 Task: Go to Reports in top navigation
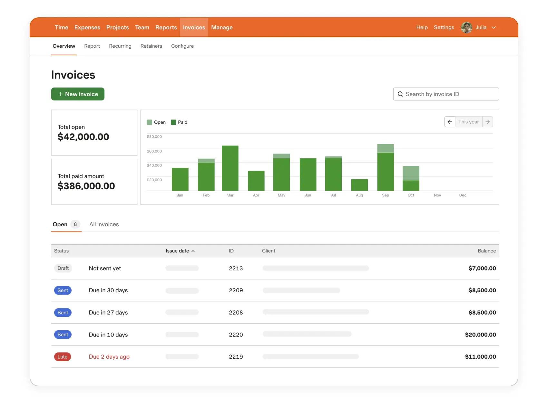(166, 27)
